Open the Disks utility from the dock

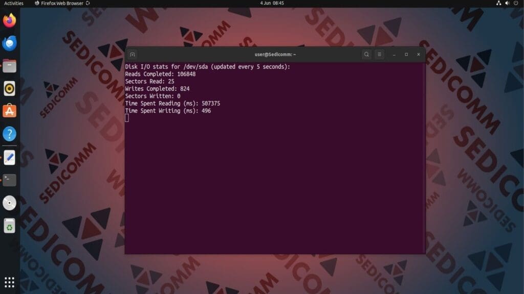[x=9, y=203]
